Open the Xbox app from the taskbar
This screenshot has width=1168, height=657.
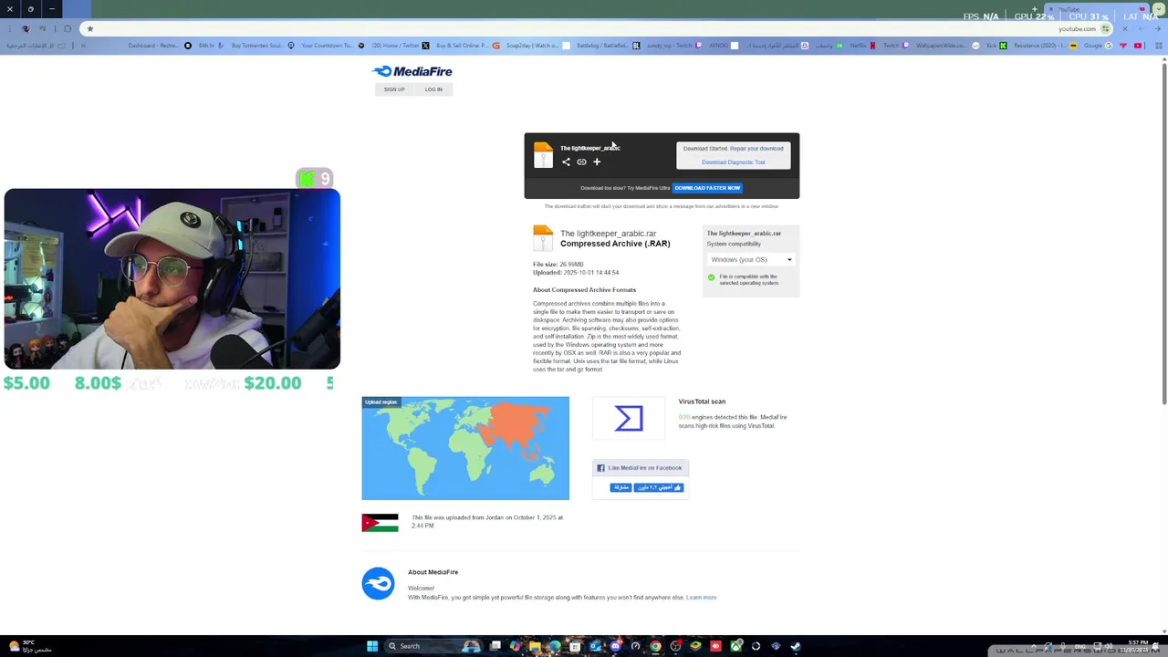click(x=735, y=646)
